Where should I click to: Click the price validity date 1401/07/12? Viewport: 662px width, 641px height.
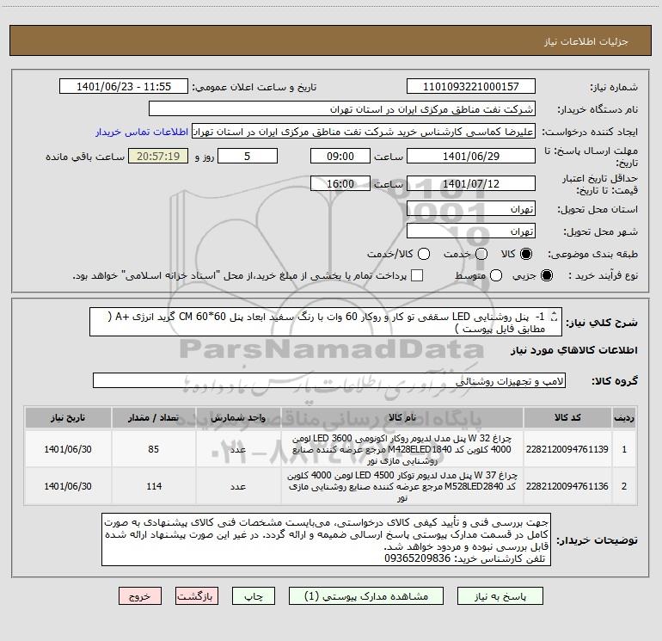pos(471,183)
